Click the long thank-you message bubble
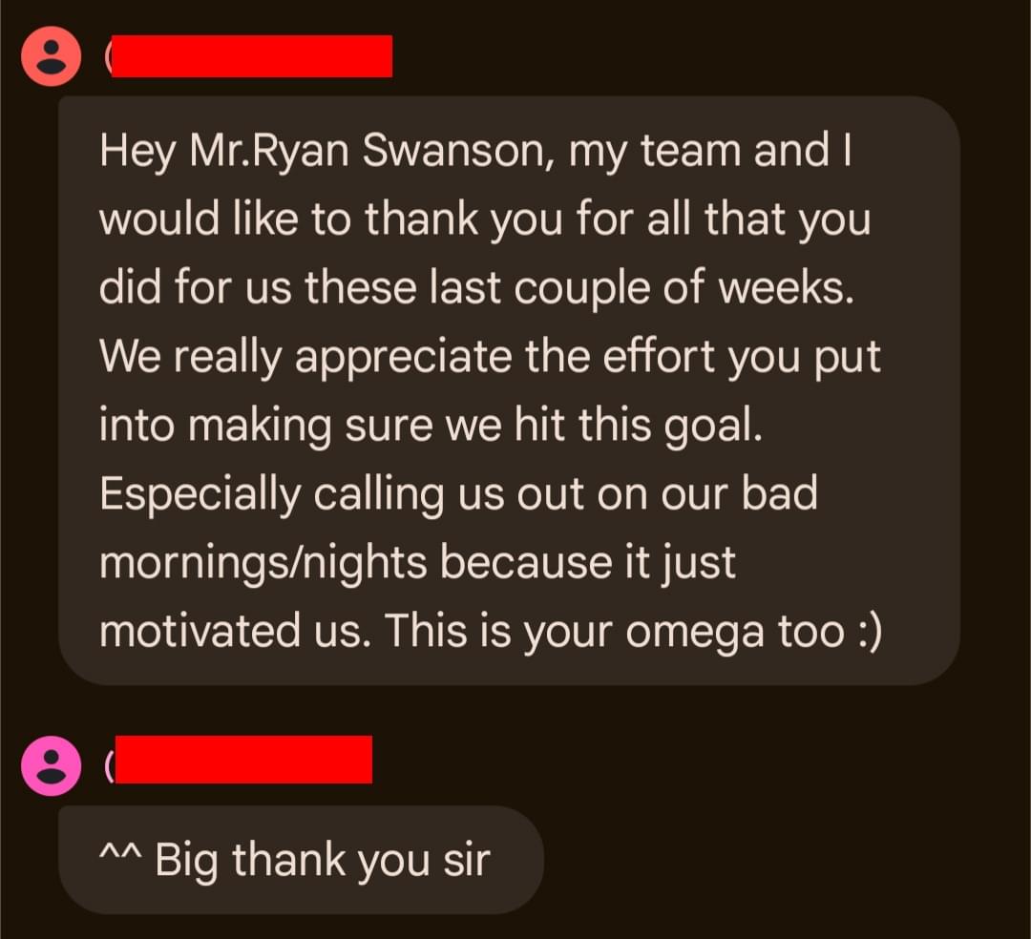 [x=509, y=390]
